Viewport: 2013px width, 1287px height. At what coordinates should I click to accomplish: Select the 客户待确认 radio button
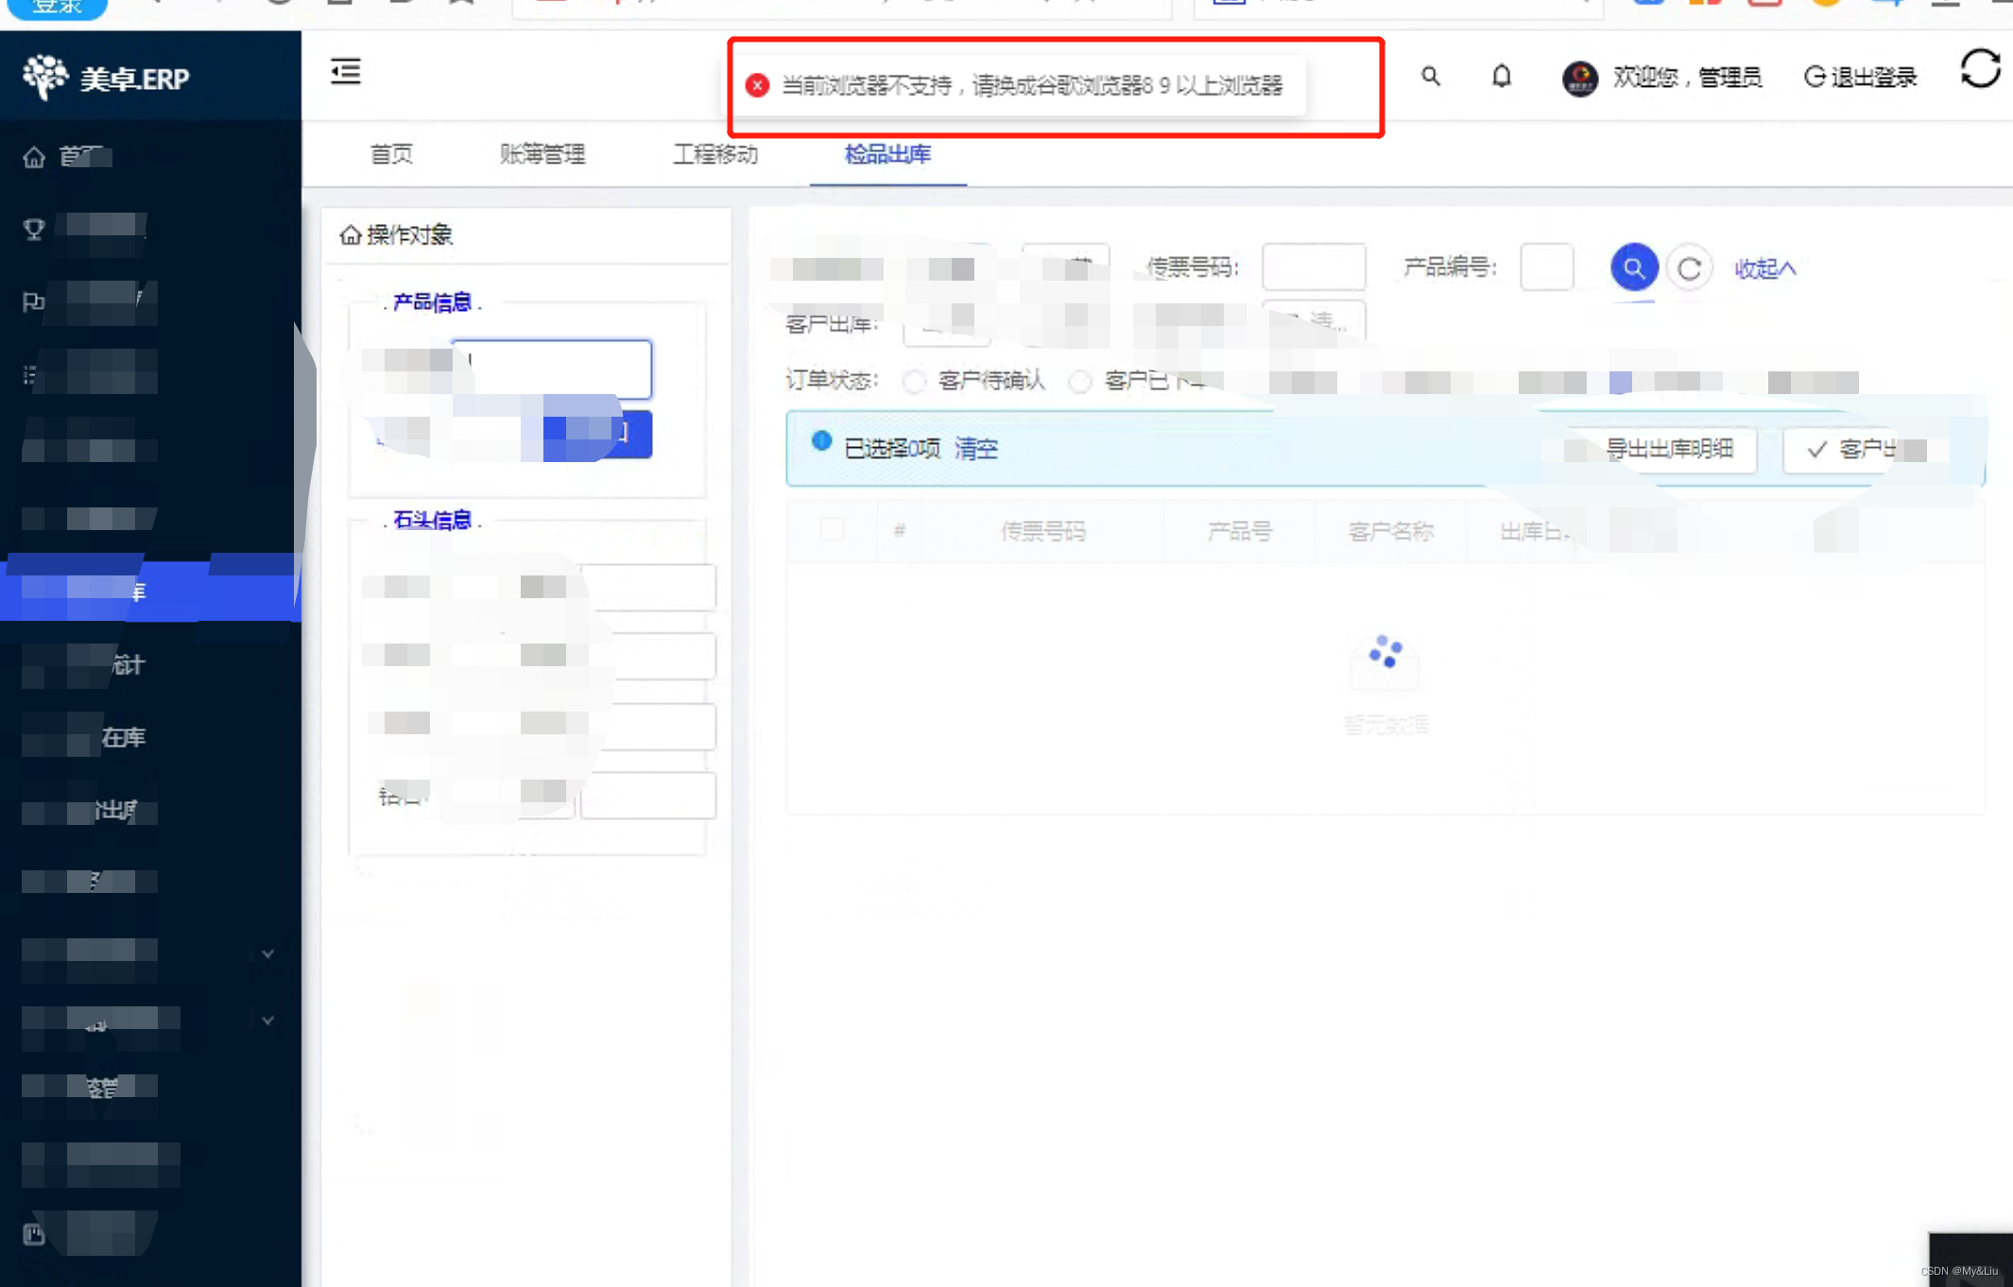point(913,381)
